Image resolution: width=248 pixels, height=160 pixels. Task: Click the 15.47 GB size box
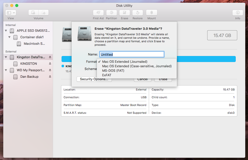[x=222, y=35]
